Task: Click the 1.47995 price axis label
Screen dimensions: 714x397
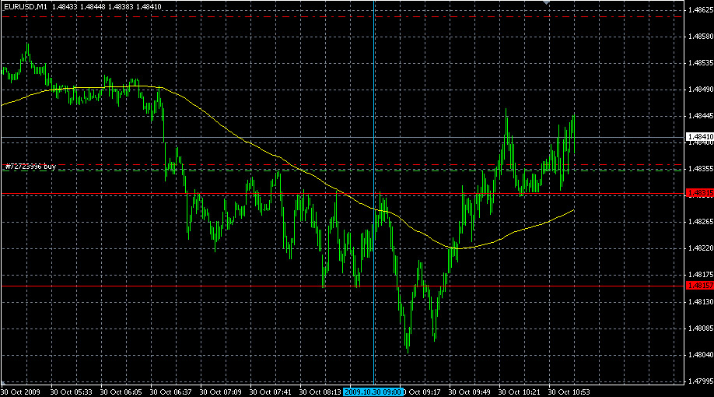Action: [x=698, y=381]
